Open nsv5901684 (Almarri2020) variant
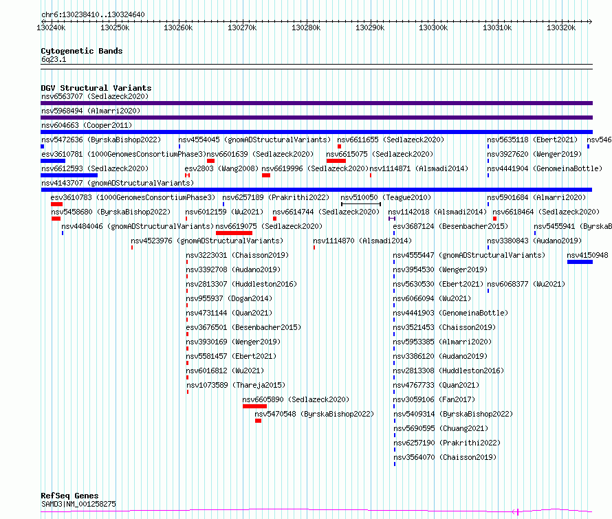 pos(536,197)
